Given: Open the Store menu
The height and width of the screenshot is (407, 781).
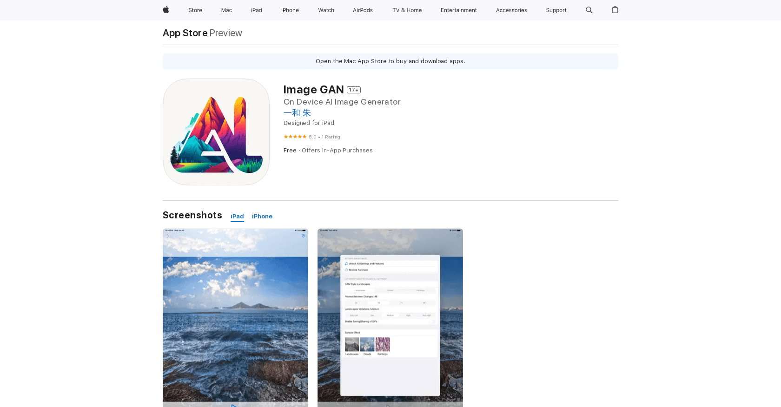Looking at the screenshot, I should (x=195, y=10).
